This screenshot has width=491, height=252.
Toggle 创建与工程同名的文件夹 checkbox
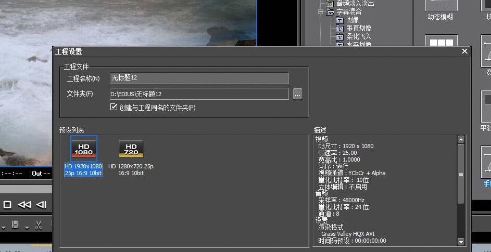coord(114,107)
